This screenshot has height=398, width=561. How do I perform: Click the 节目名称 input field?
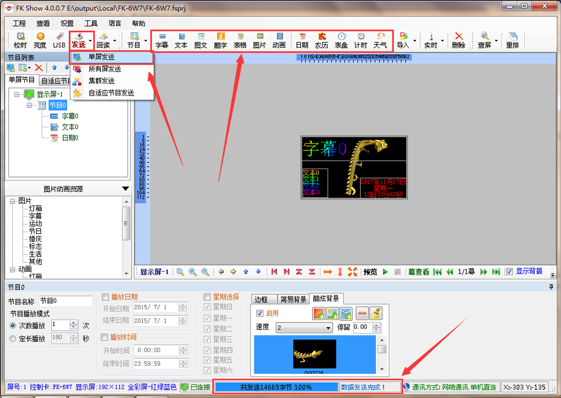click(x=65, y=301)
